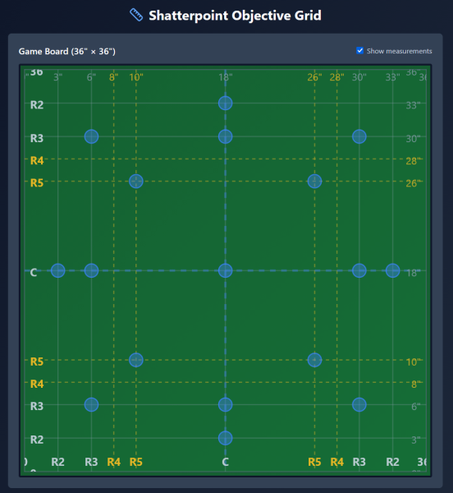Select the objective at 10" column, 10" row
The width and height of the screenshot is (453, 493).
(136, 360)
